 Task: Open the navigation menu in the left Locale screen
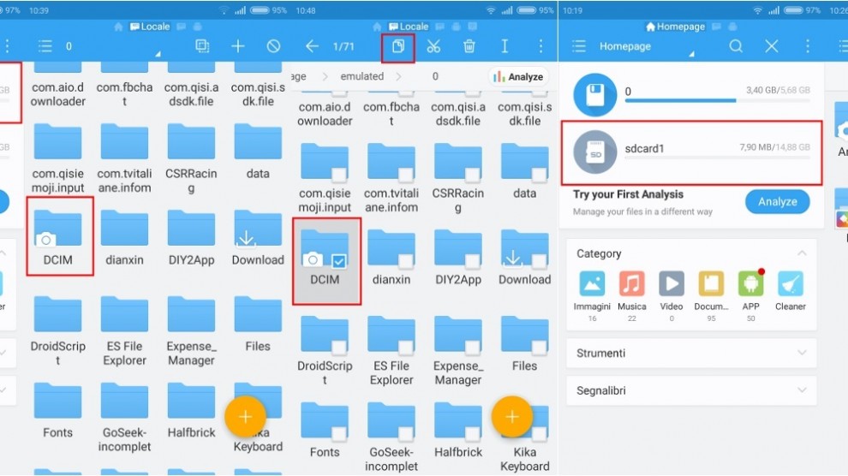pos(45,46)
